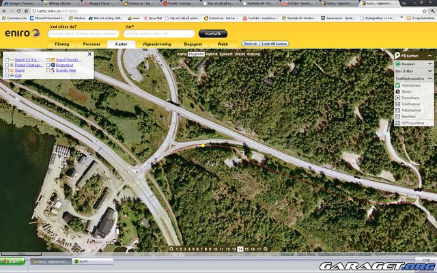
Task: Close the company filter overlay box
Action: pyautogui.click(x=91, y=55)
